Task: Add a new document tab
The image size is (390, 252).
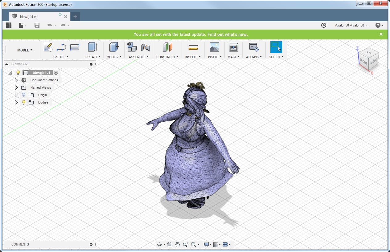Action: [x=75, y=17]
